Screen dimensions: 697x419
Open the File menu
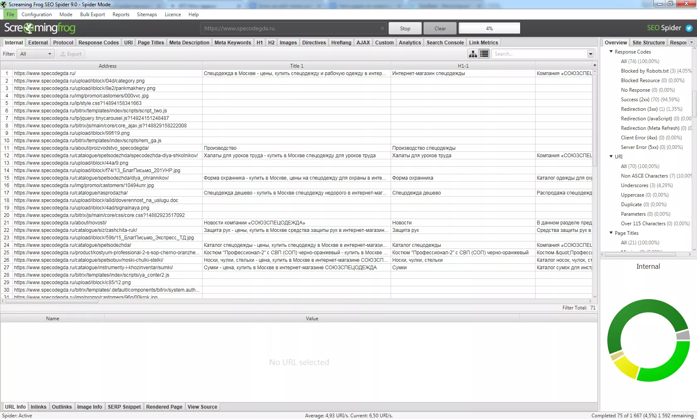click(10, 15)
